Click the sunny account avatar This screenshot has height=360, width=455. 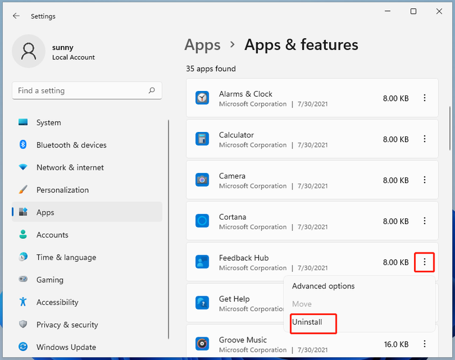point(29,51)
